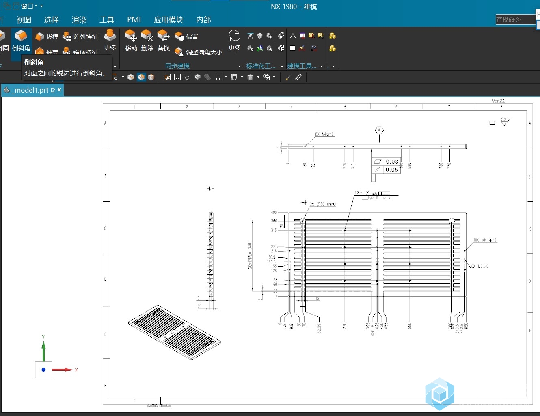This screenshot has height=416, width=540.
Task: Click the bounding-box surface icon in standardization group
Action: [251, 36]
